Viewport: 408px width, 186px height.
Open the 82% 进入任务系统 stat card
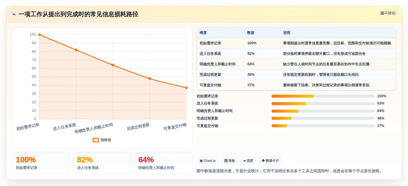102,163
